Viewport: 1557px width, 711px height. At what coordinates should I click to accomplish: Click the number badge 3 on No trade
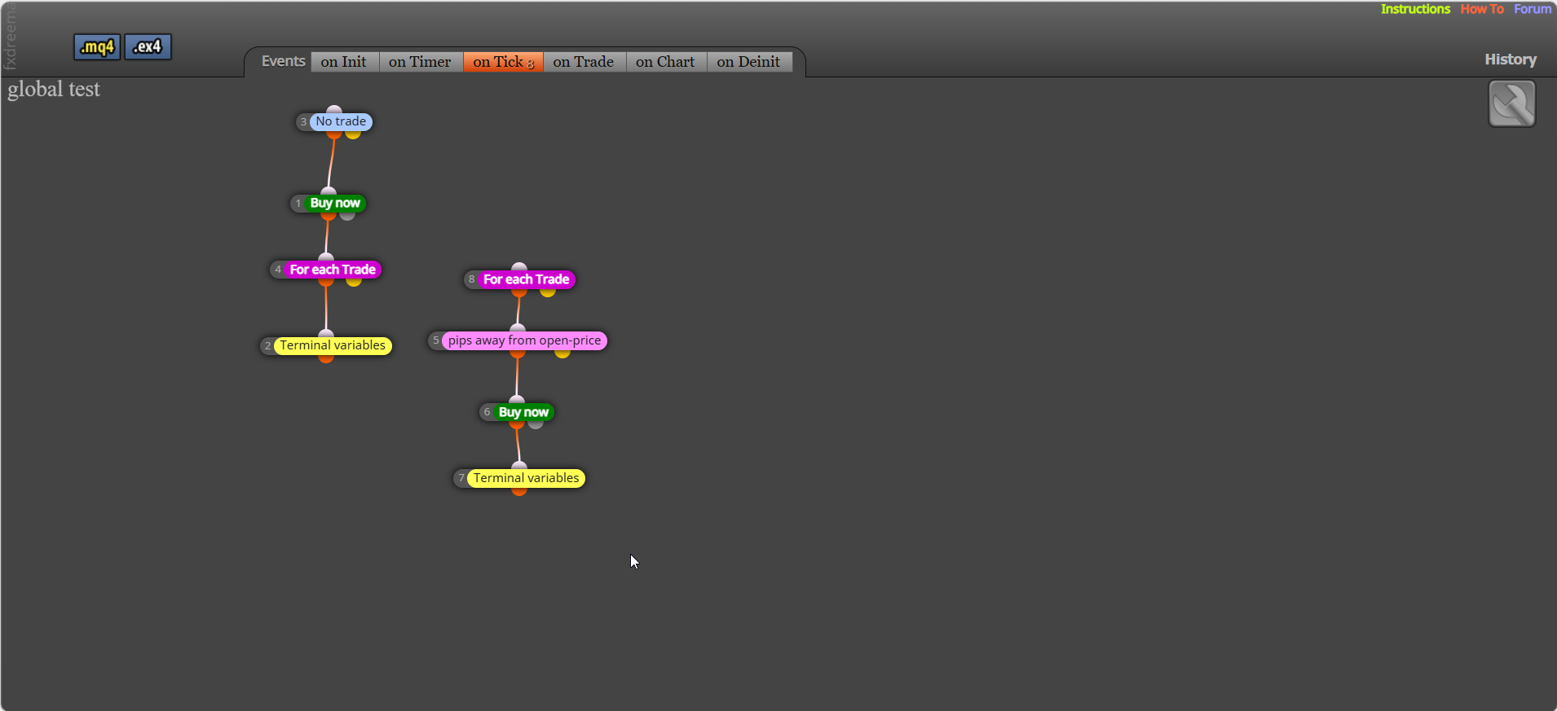303,121
